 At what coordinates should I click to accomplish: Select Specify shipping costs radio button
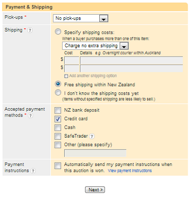[x=58, y=32]
